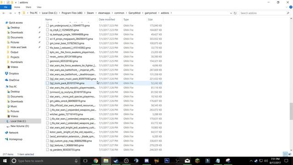
Task: Select file rp_city8_2_132940295.gma
Action: coord(64,30)
